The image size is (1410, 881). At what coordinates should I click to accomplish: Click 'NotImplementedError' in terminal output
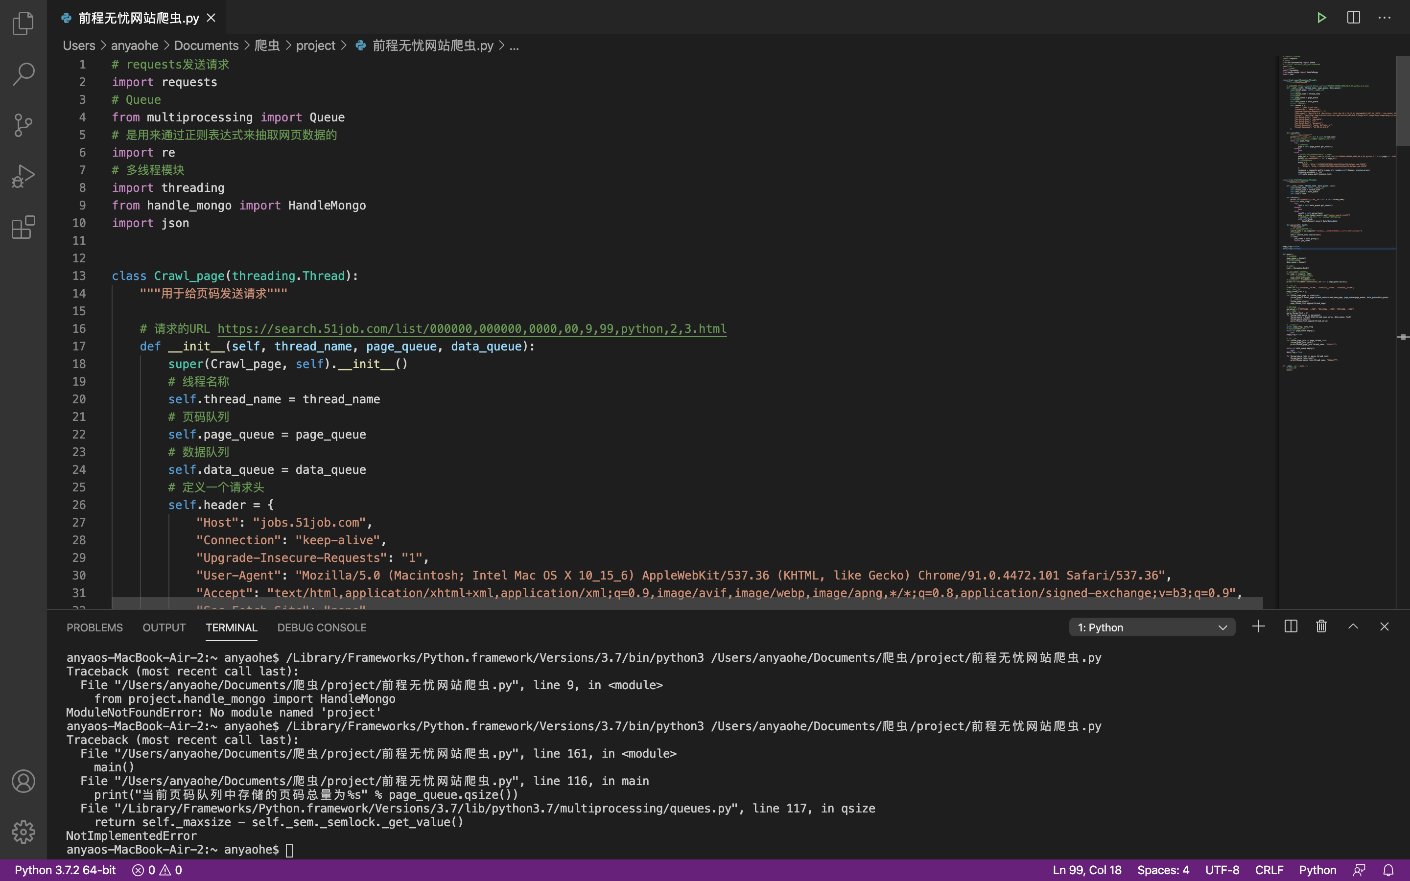click(x=131, y=835)
